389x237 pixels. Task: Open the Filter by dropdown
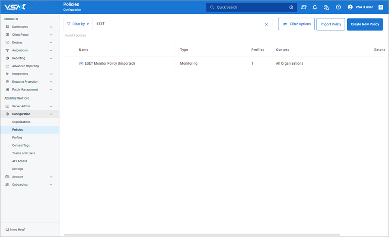[78, 24]
